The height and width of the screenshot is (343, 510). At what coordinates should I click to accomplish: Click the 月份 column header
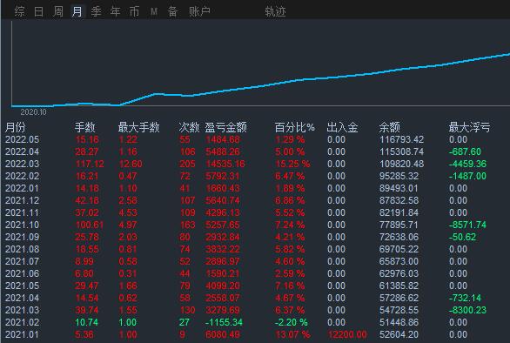[16, 127]
